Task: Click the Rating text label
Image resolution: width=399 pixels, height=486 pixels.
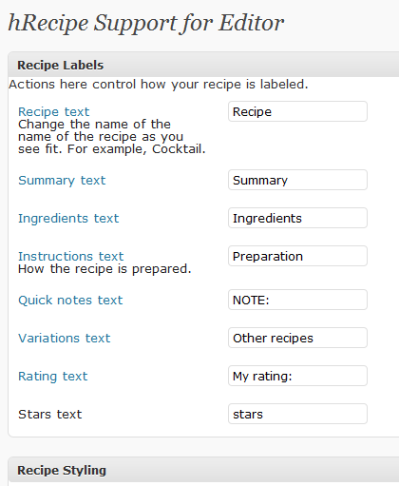Action: [x=53, y=377]
